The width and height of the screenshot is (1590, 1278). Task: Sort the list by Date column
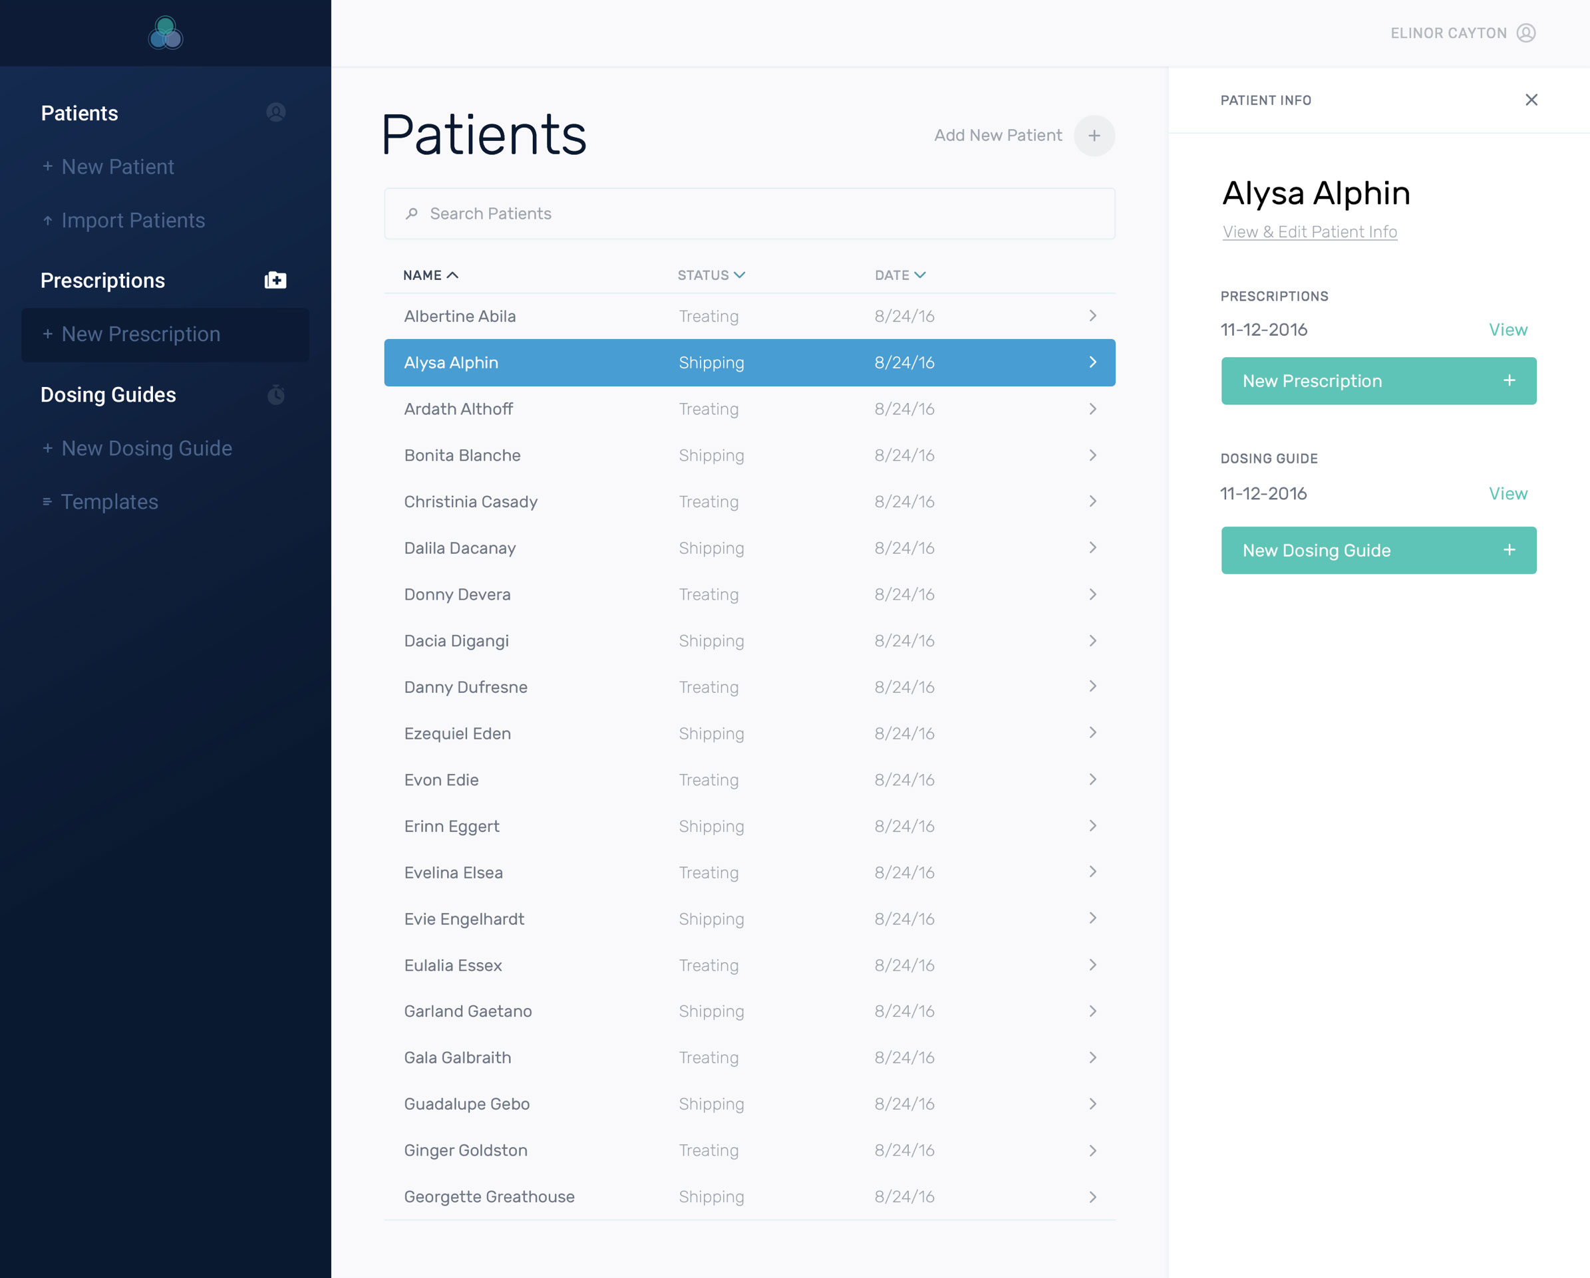click(899, 275)
